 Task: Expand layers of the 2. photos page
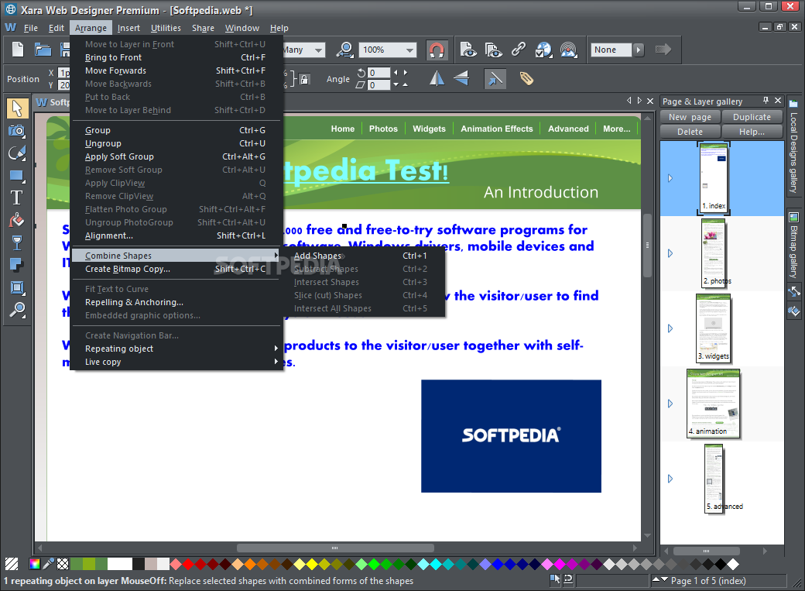[x=670, y=253]
